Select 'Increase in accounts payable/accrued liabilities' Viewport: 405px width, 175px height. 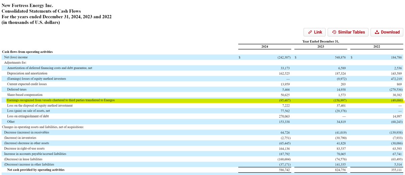coord(35,153)
